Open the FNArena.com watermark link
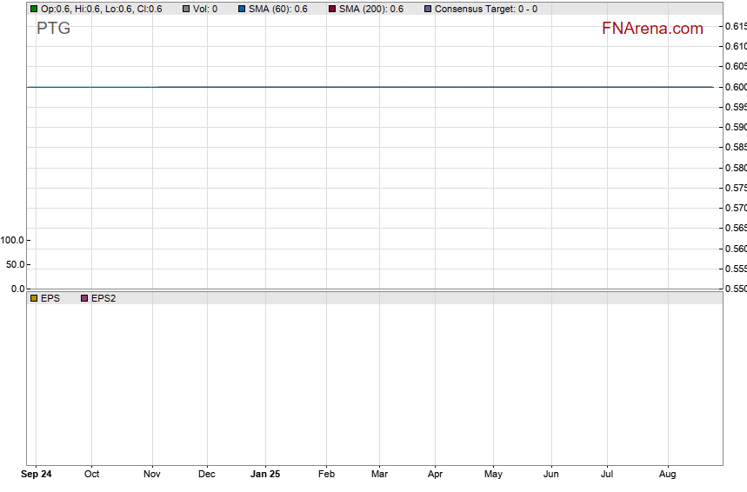Viewport: 747px width, 492px height. [652, 29]
